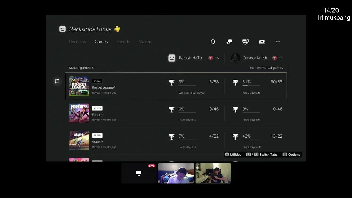Click the sort order icon beside Rocket League
The height and width of the screenshot is (198, 352).
[57, 81]
